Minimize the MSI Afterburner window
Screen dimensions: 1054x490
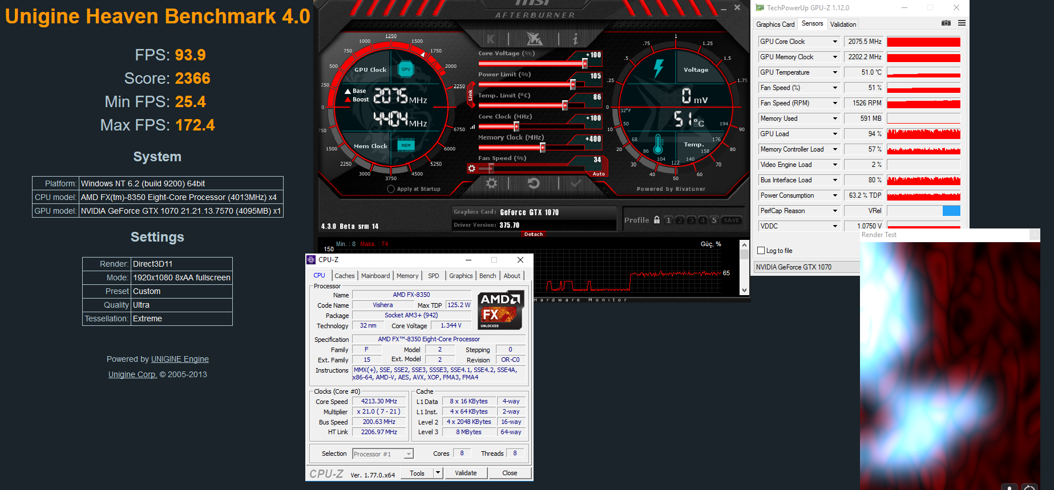(724, 9)
